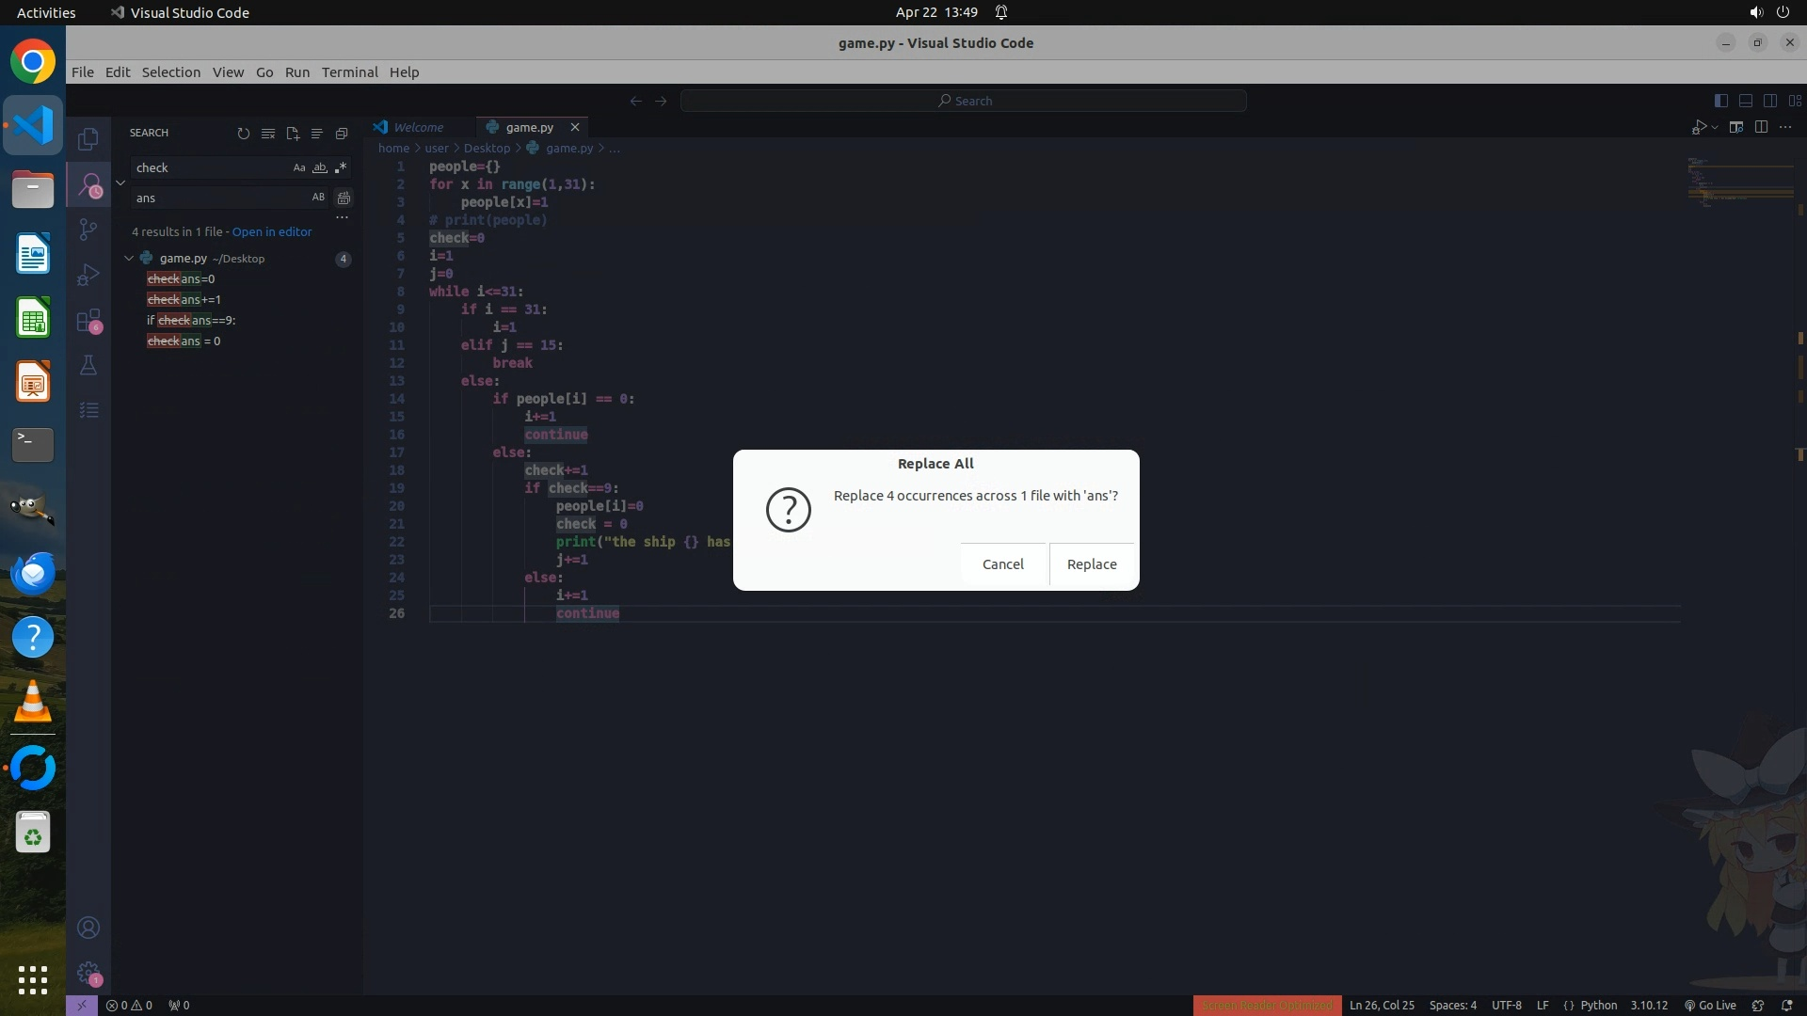Clear all search results

[268, 134]
